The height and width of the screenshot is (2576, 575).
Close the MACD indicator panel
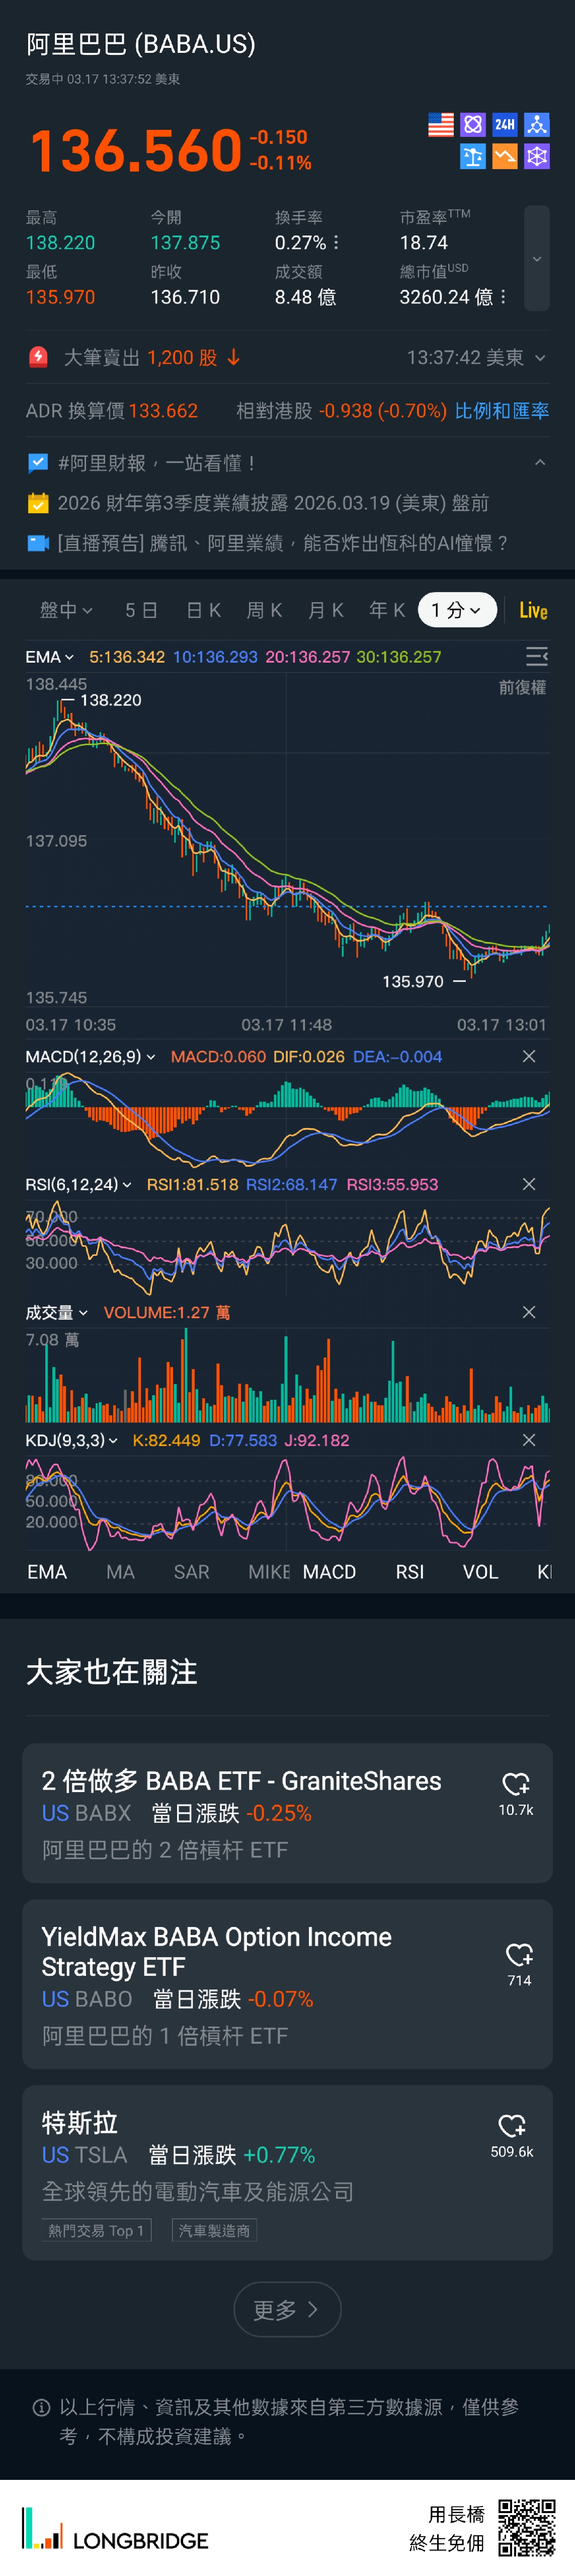pos(529,1056)
